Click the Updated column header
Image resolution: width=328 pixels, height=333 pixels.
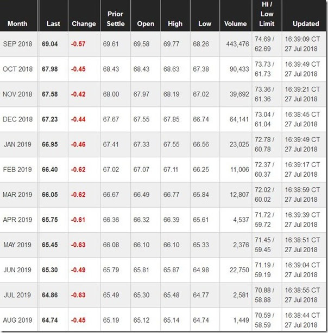[x=306, y=24]
